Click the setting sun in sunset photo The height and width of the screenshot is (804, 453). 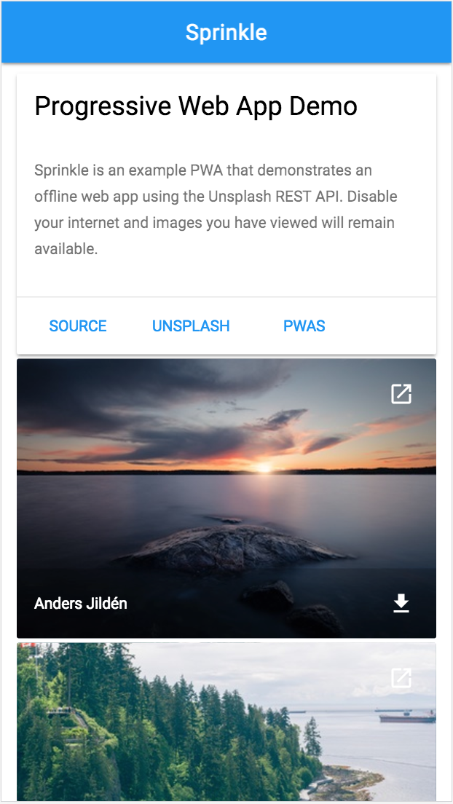(x=264, y=467)
